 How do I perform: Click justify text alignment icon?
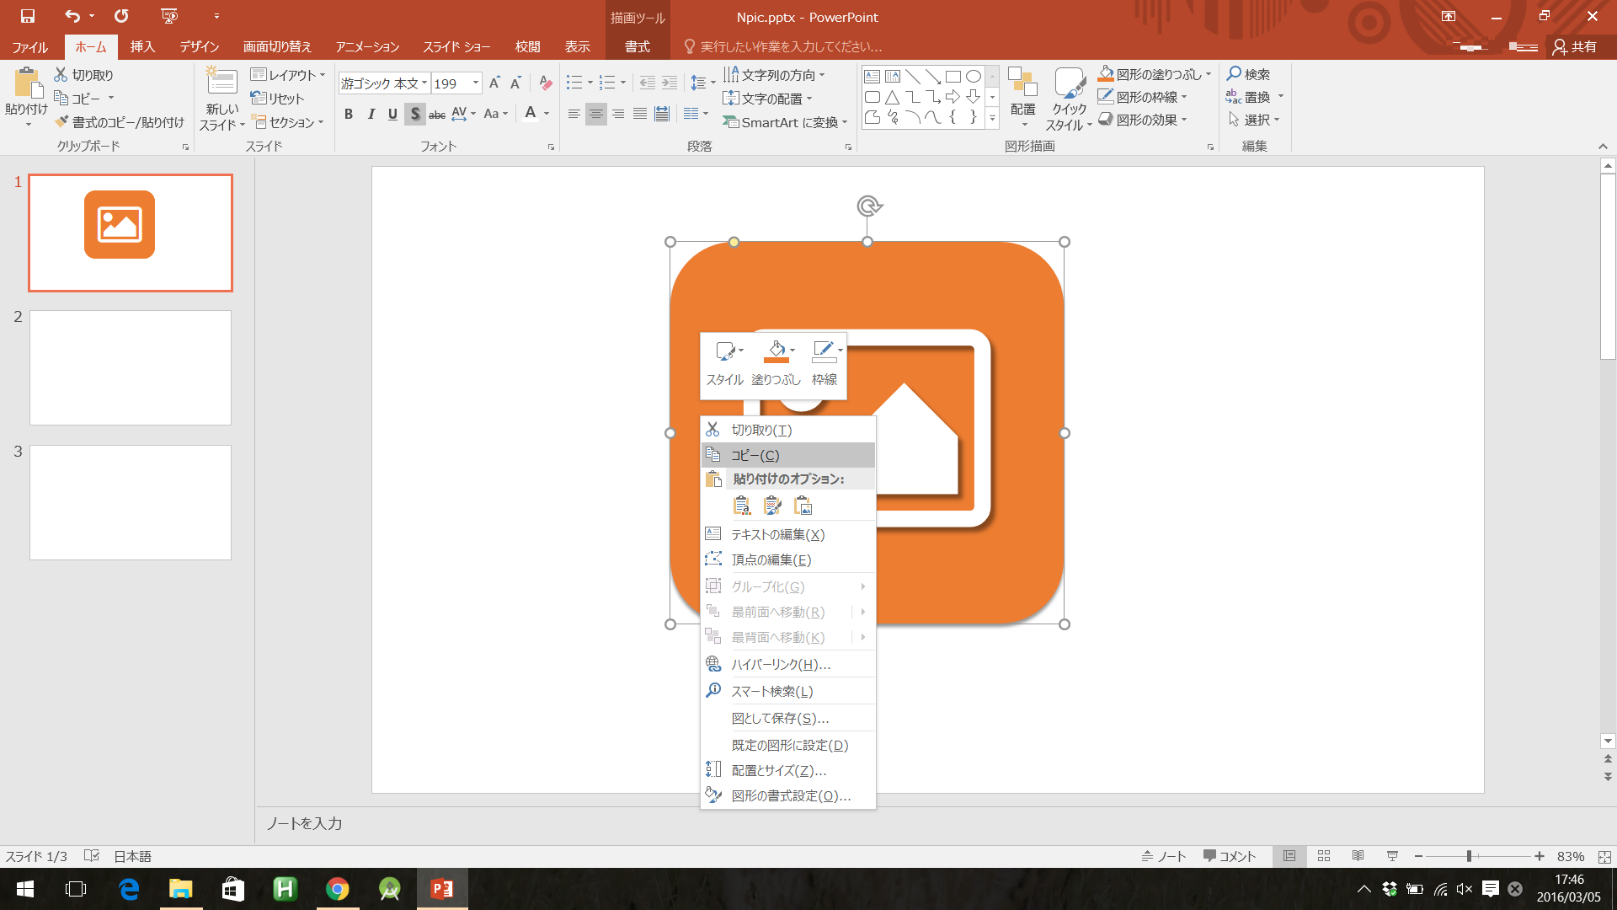tap(640, 114)
